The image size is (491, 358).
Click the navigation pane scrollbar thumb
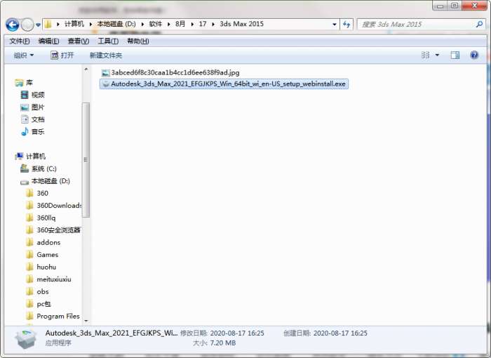[86, 160]
